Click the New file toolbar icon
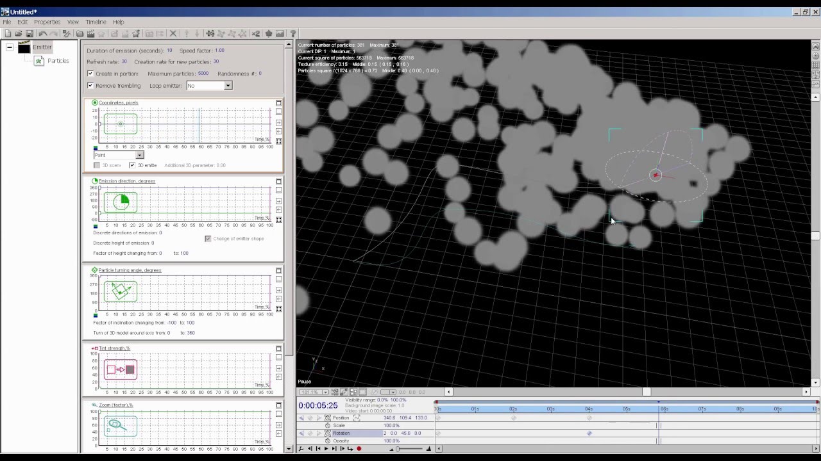The width and height of the screenshot is (821, 461). pyautogui.click(x=8, y=33)
